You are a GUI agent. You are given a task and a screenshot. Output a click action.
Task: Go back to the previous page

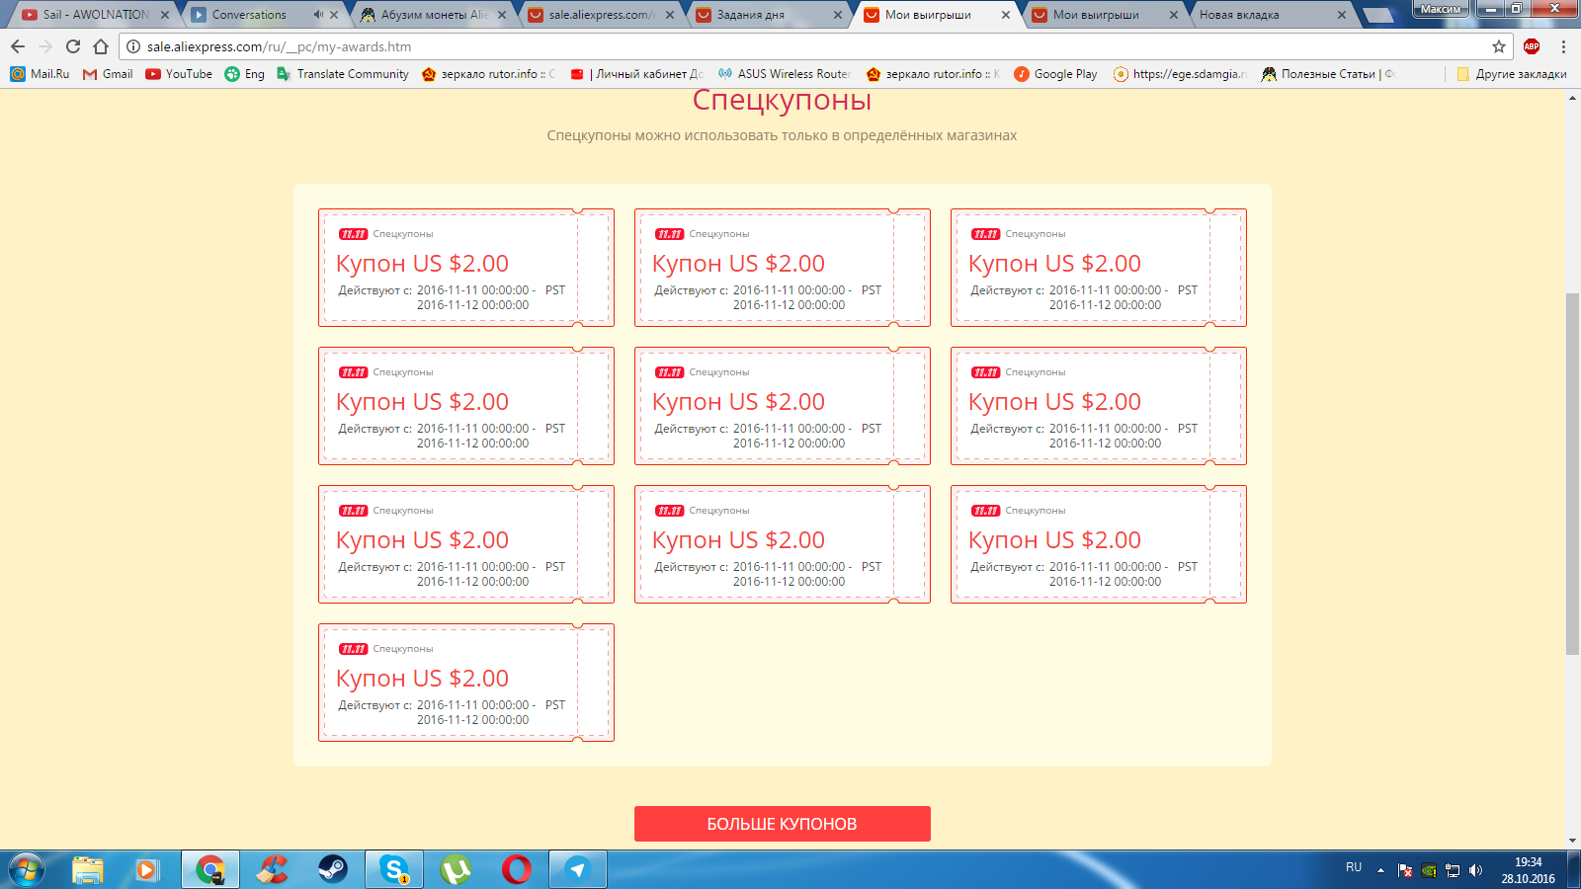pyautogui.click(x=18, y=46)
